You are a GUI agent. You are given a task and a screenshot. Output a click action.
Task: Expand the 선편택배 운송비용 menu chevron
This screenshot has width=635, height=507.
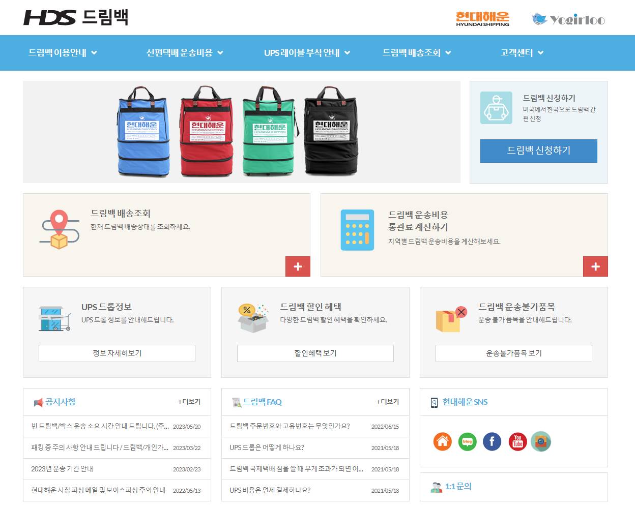220,53
